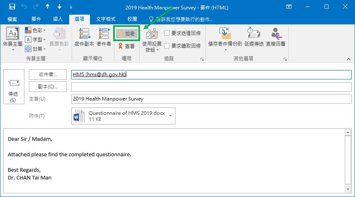Open the ribbon display options icon
Image resolution: width=355 pixels, height=197 pixels.
(x=289, y=7)
